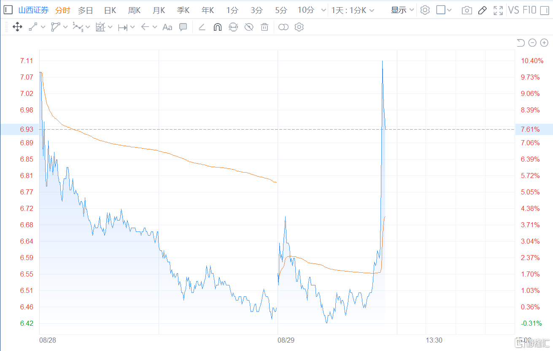553x351 pixels.
Task: Switch to the 5分 chart tab
Action: point(281,11)
